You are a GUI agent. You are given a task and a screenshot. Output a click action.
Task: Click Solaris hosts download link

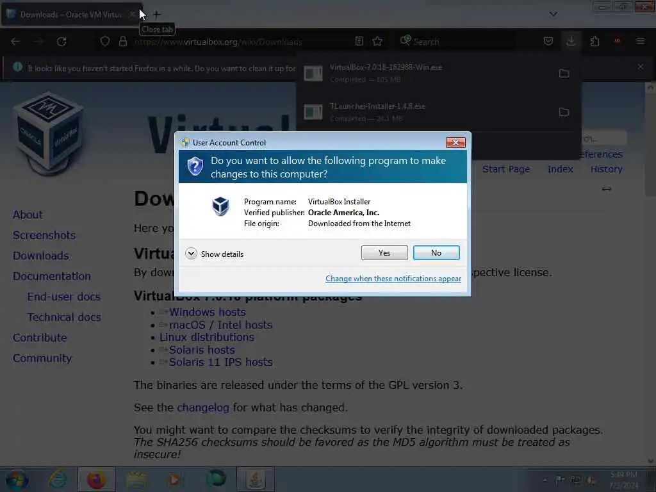[202, 350]
